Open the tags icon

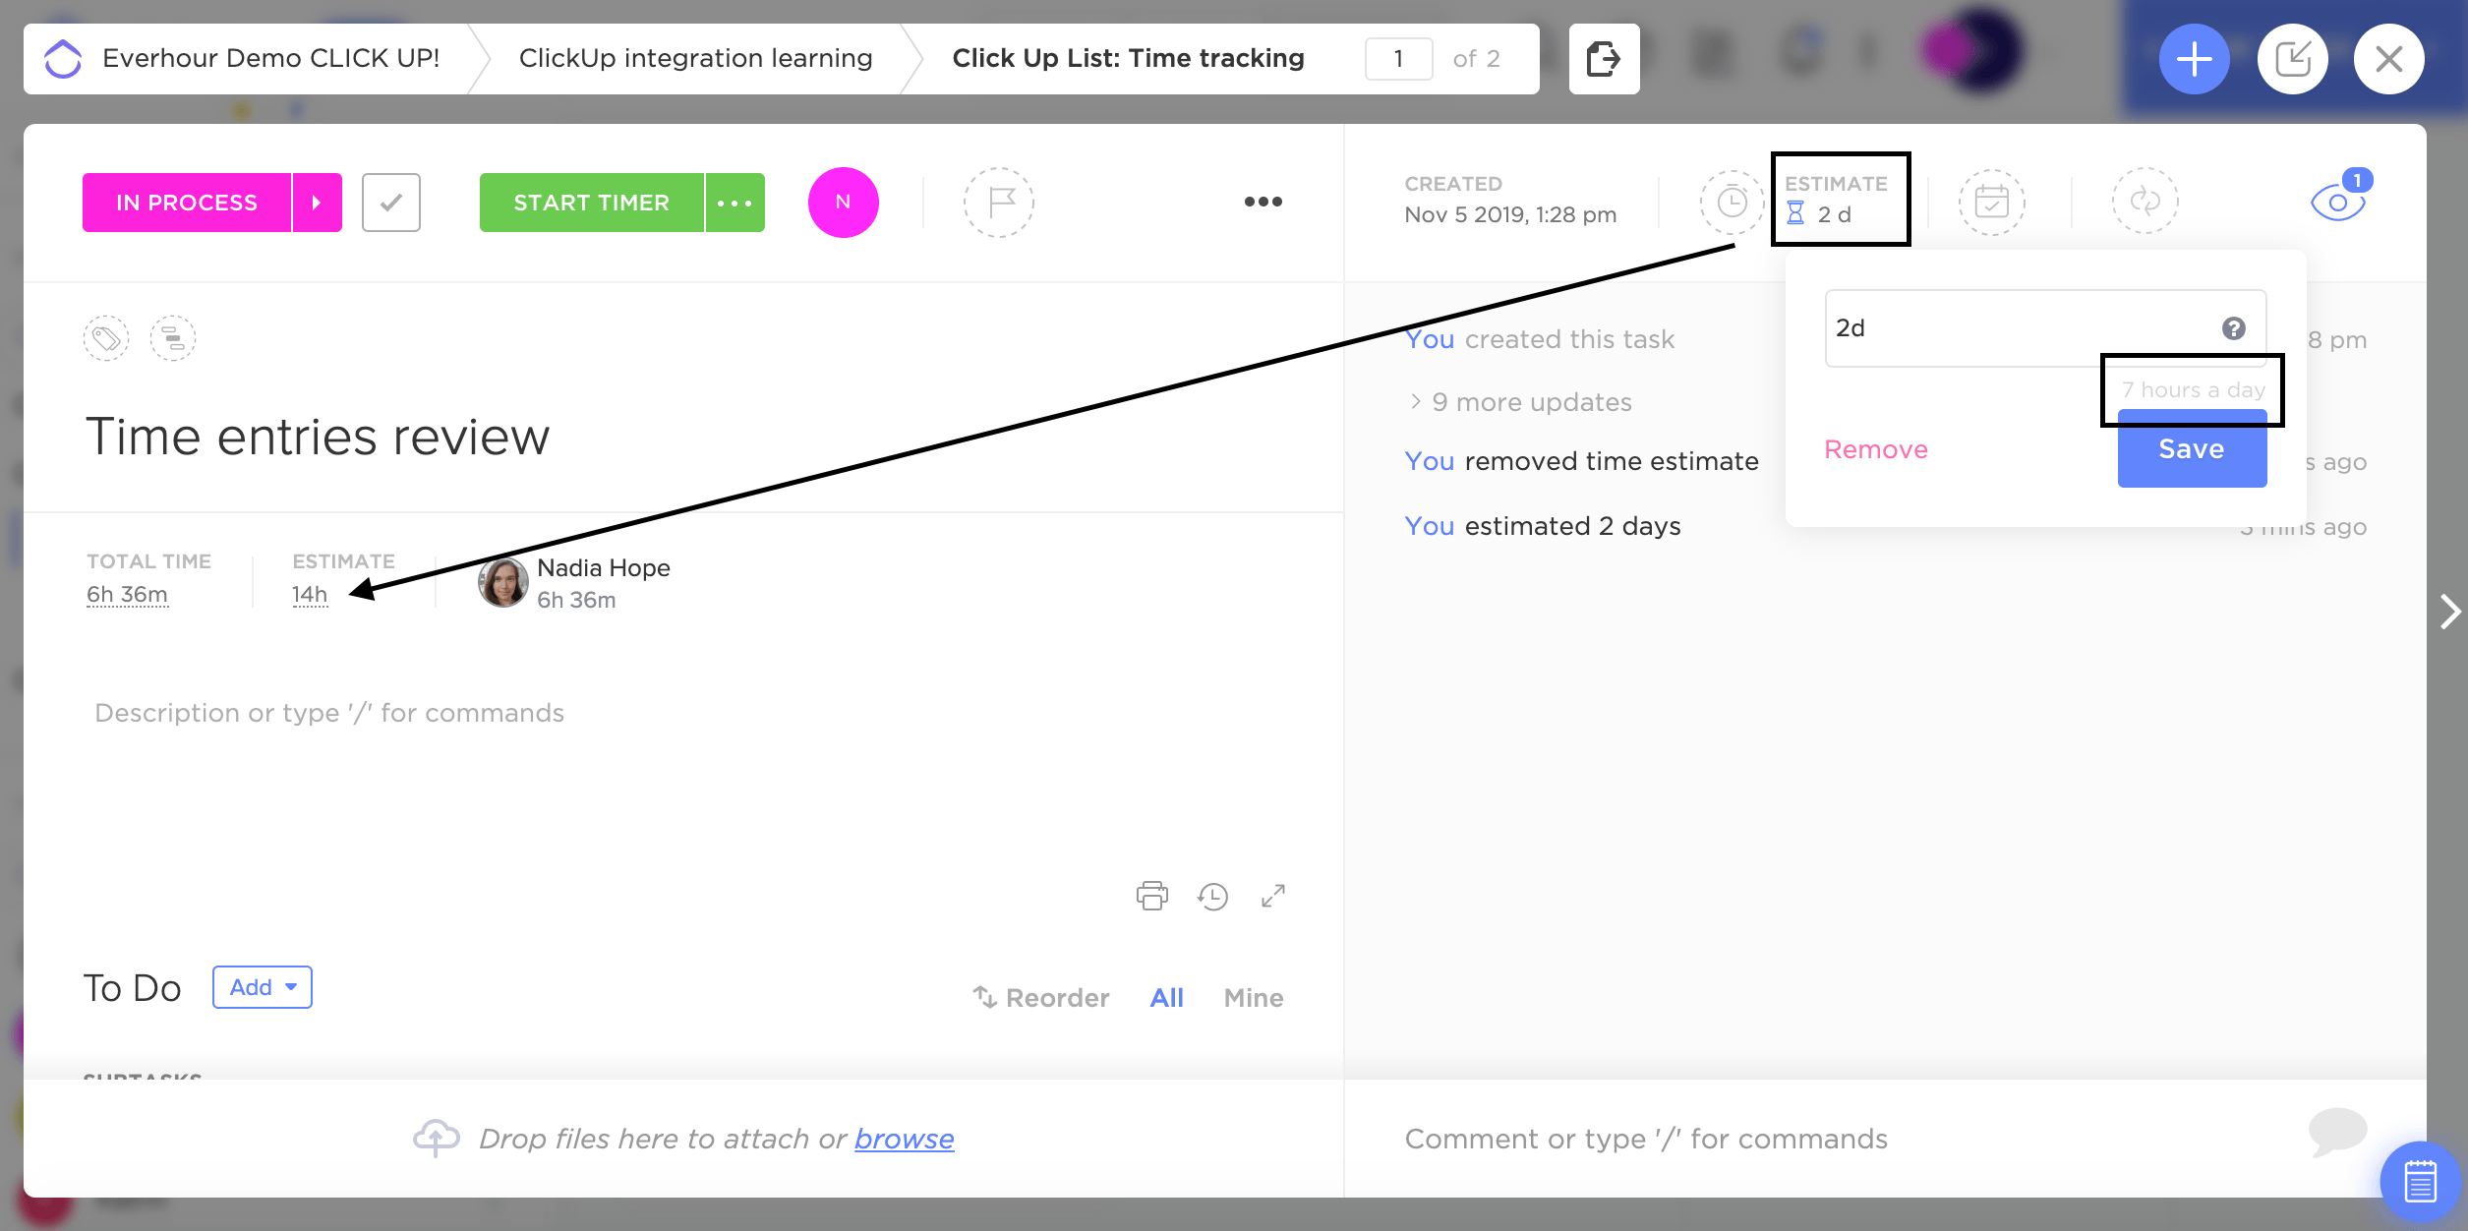pyautogui.click(x=106, y=339)
